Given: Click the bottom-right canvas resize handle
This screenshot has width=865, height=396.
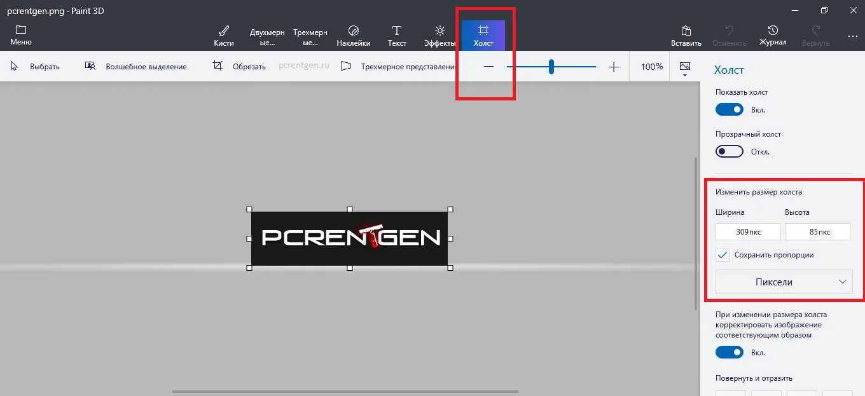Looking at the screenshot, I should click(x=450, y=268).
